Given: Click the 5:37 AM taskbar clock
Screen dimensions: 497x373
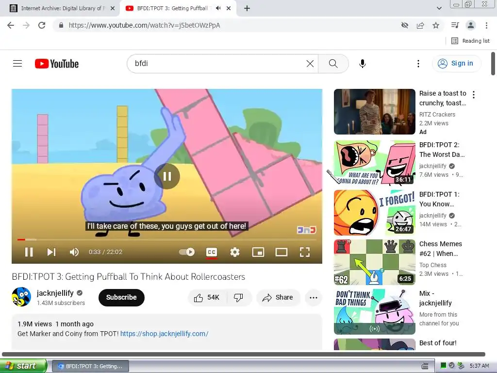Looking at the screenshot, I should pos(479,366).
